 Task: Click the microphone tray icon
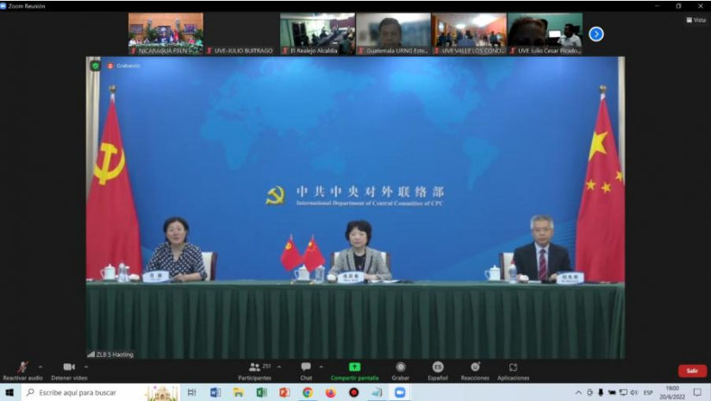coord(601,392)
